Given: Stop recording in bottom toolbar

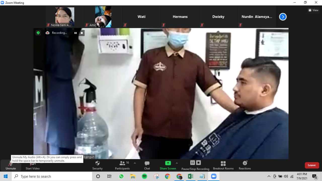Looking at the screenshot, I should click(198, 163).
